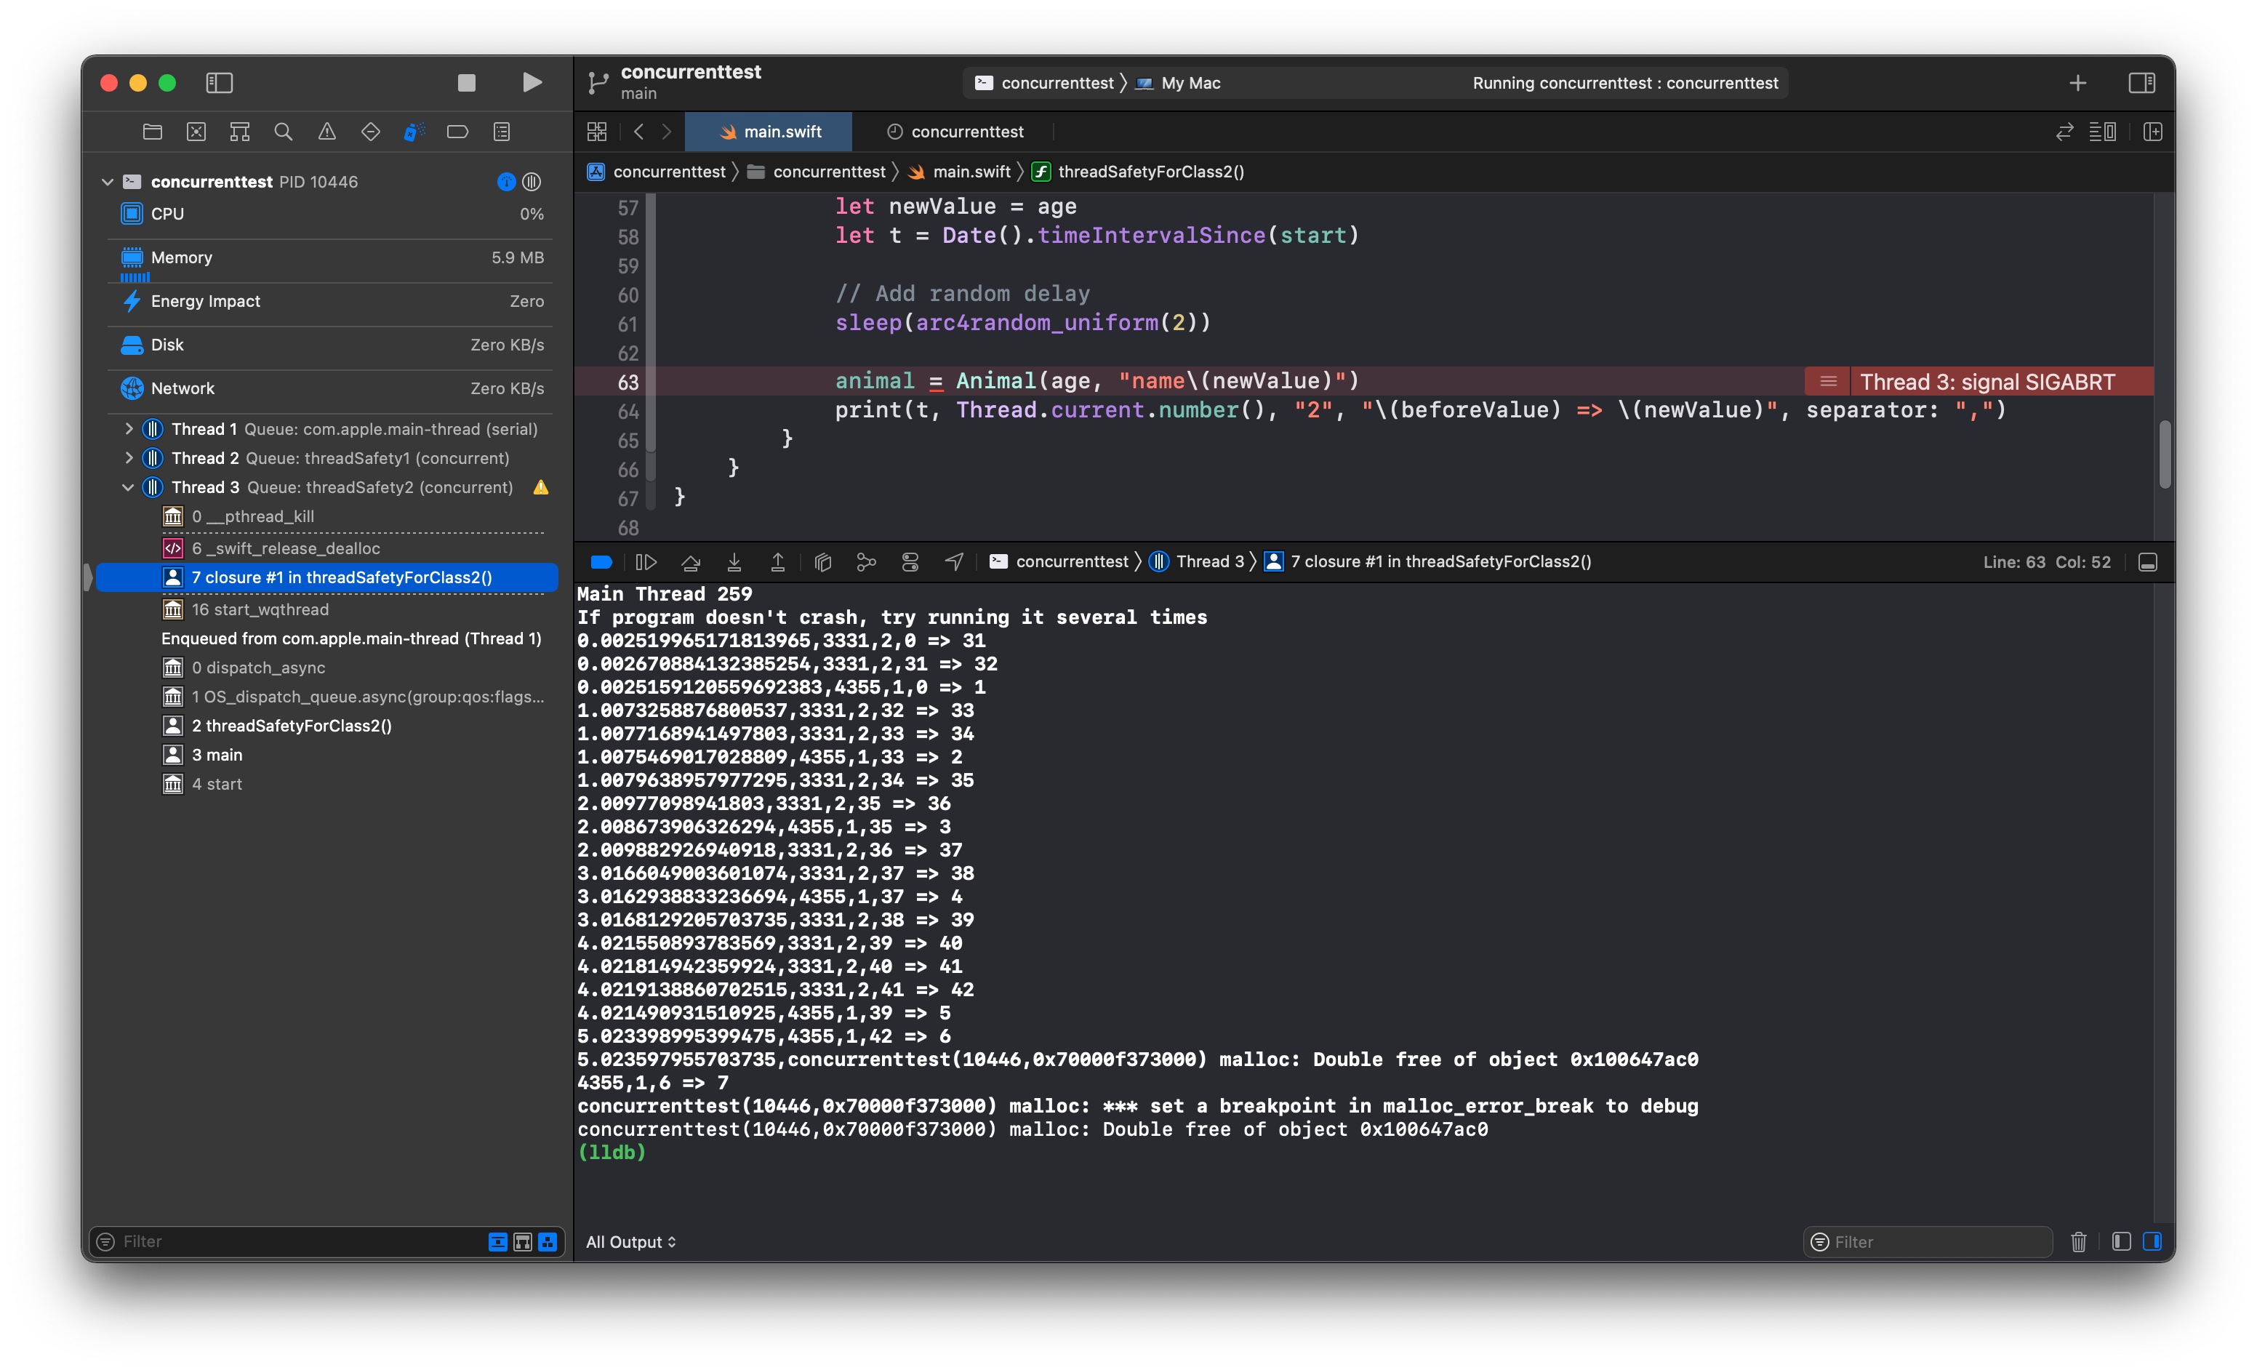The height and width of the screenshot is (1370, 2257).
Task: Toggle the left navigator sidebar
Action: tap(220, 82)
